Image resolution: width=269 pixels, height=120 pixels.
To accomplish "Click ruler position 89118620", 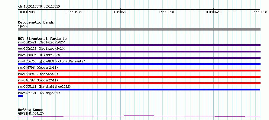I will (x=213, y=12).
